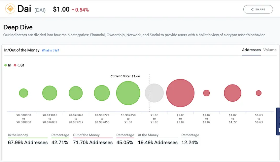
Task: Click the green $0.013018 to $0.976839 bubble
Action: (50, 93)
